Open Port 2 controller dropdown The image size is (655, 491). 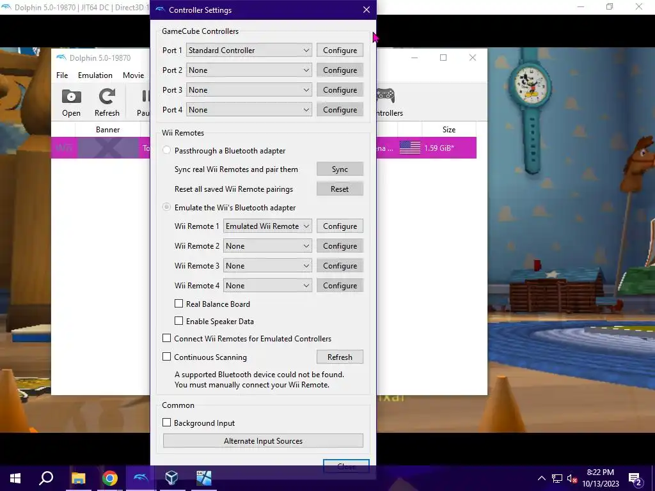coord(249,70)
